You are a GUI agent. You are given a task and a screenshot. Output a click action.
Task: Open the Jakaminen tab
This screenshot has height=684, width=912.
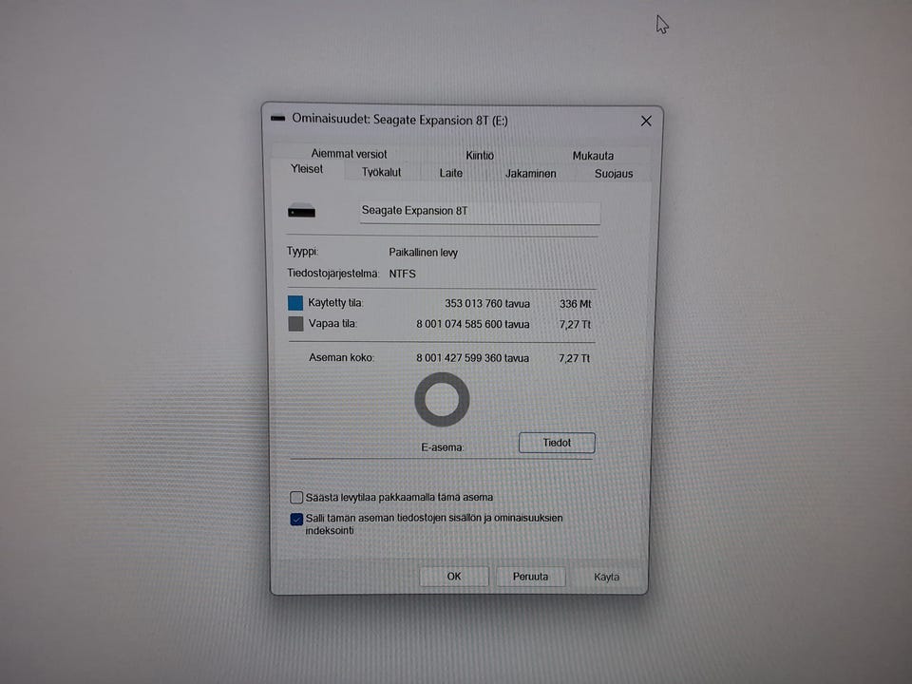[x=530, y=173]
